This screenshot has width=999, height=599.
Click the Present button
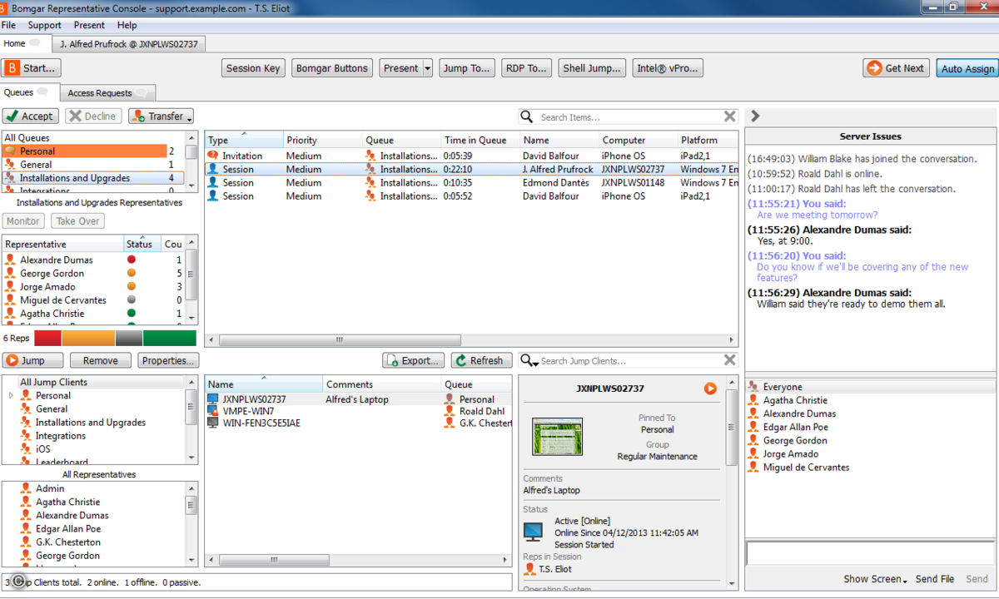[x=400, y=68]
